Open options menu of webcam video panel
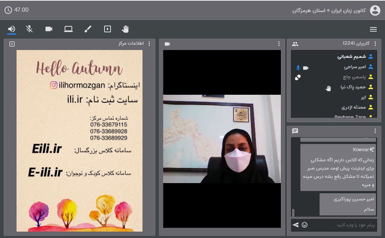 point(279,44)
